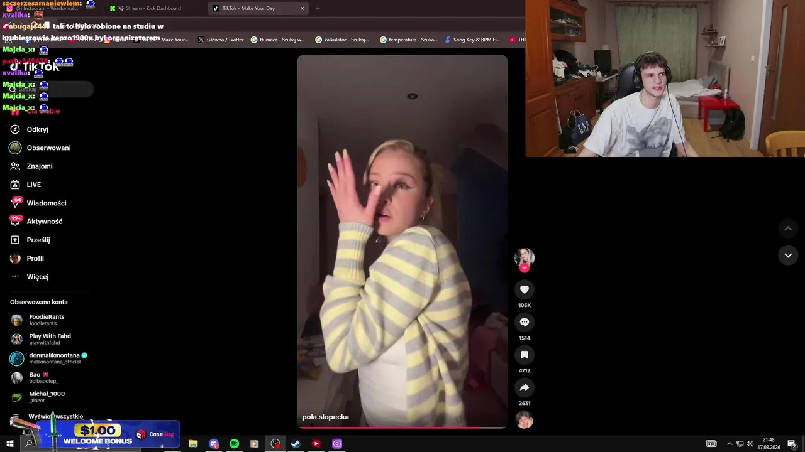The width and height of the screenshot is (805, 452).
Task: Click the Więcej three-dots icon
Action: 15,277
